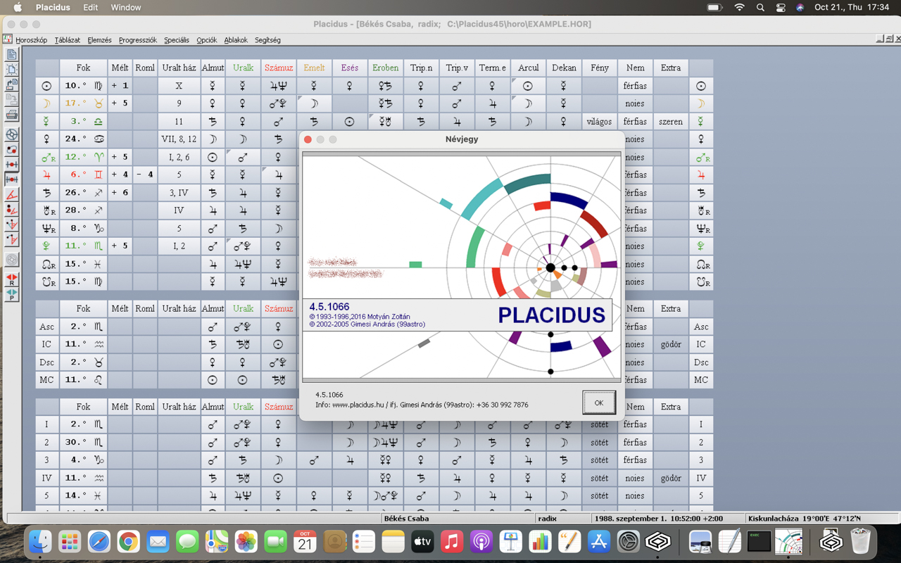Viewport: 901px width, 563px height.
Task: Open the Horoszkóp menu
Action: click(x=31, y=40)
